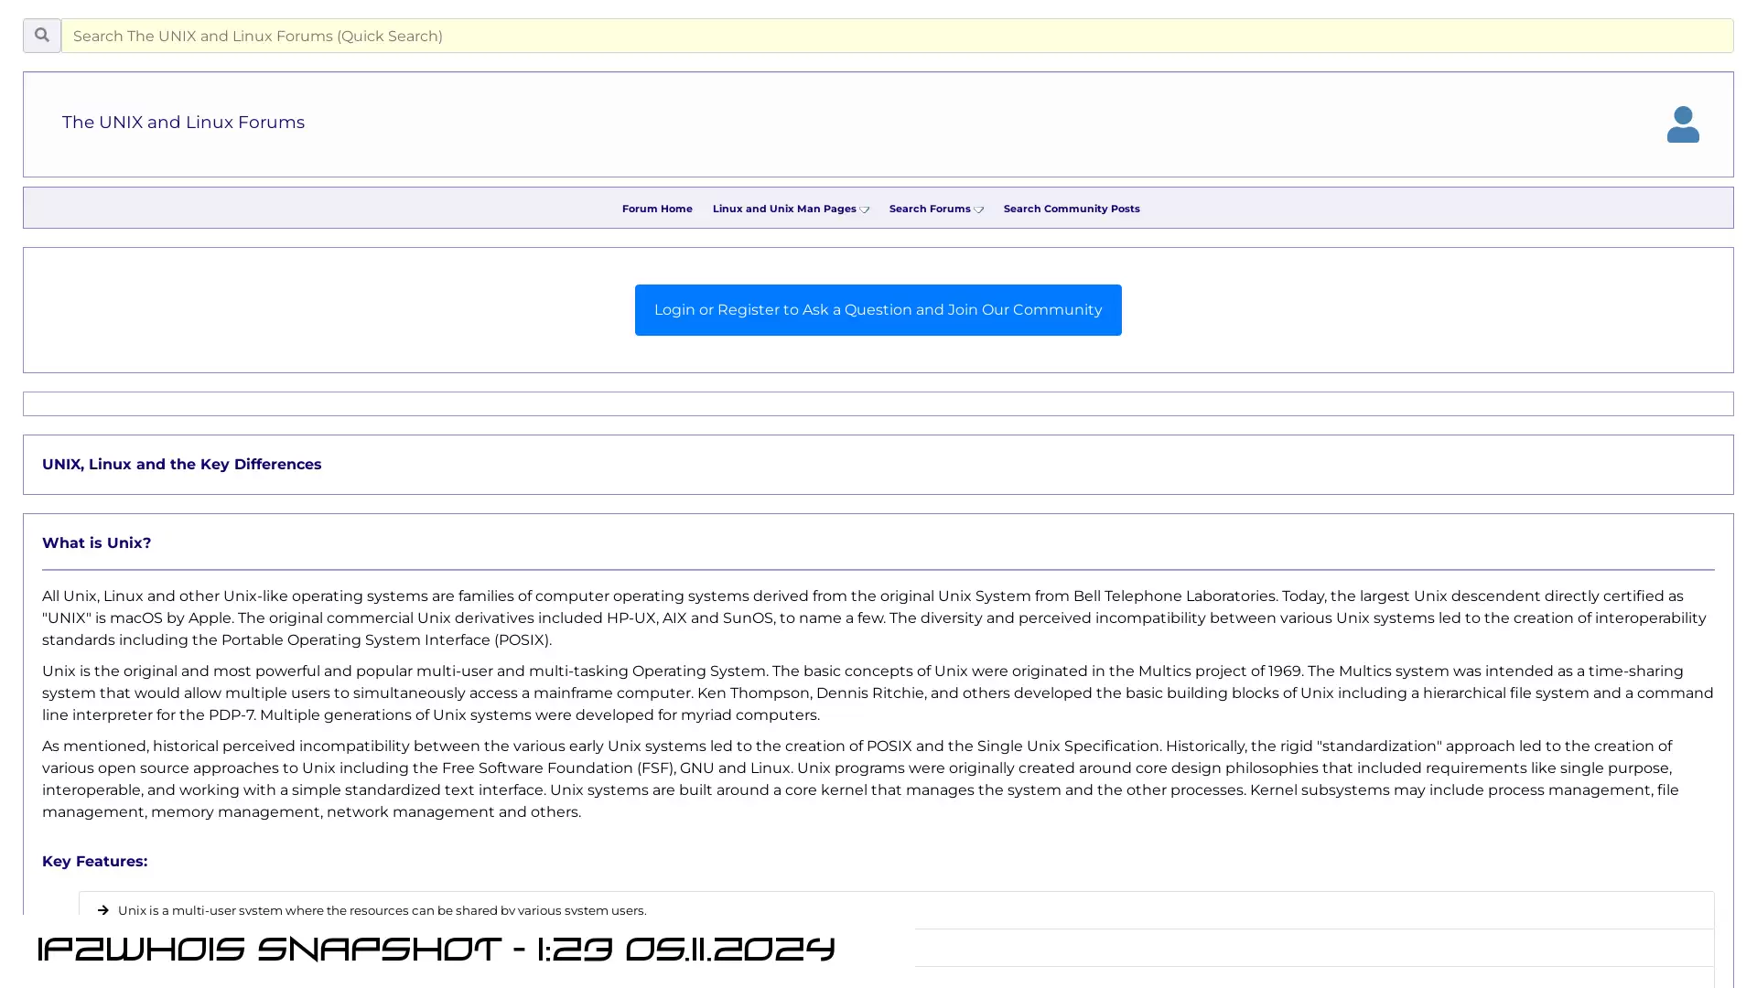Viewport: 1757px width, 988px height.
Task: Click the Key Features: heading
Action: click(x=95, y=862)
